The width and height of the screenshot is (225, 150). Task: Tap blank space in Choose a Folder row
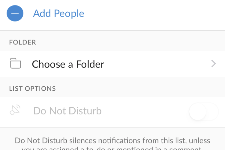[156, 64]
